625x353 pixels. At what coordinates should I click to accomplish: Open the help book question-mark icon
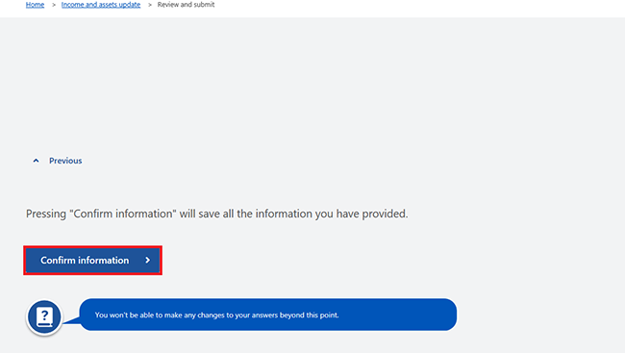coord(44,317)
